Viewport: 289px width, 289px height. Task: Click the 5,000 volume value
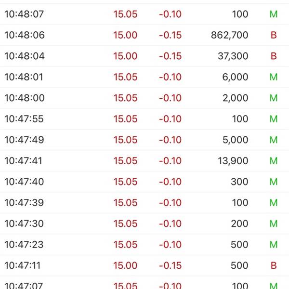(x=235, y=140)
